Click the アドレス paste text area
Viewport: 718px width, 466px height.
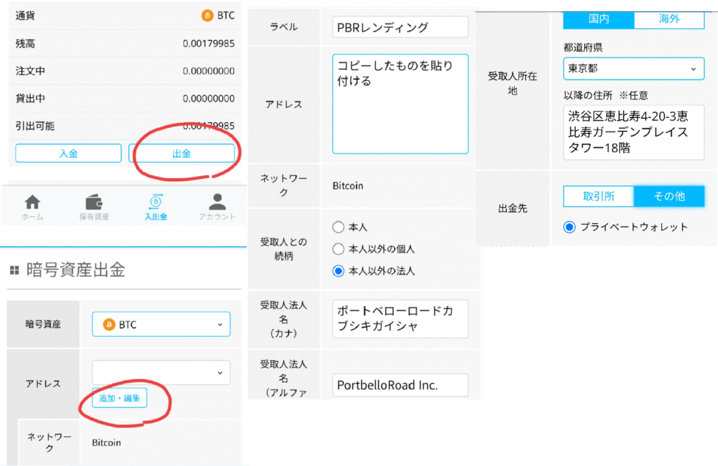coord(400,104)
